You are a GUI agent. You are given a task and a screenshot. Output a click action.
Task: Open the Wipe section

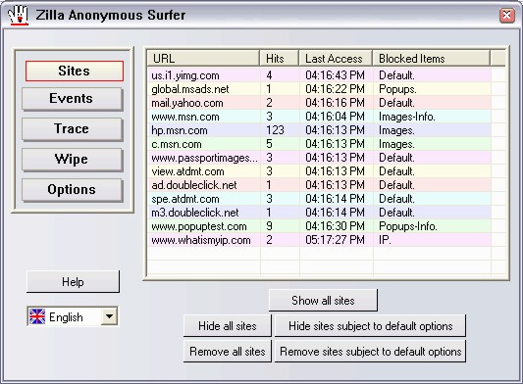coord(73,160)
